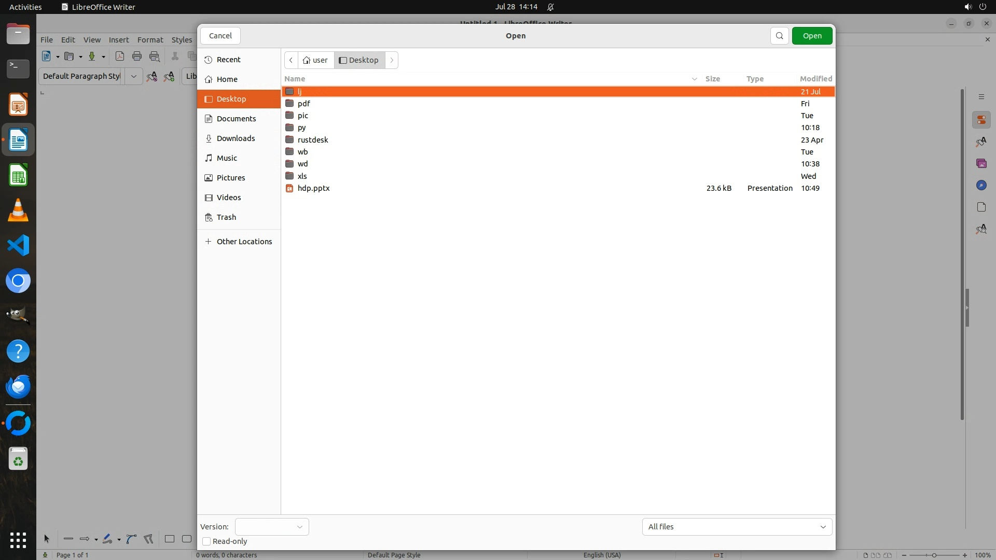Open the Sidebar Gallery panel icon
The image size is (996, 560).
coord(981,164)
